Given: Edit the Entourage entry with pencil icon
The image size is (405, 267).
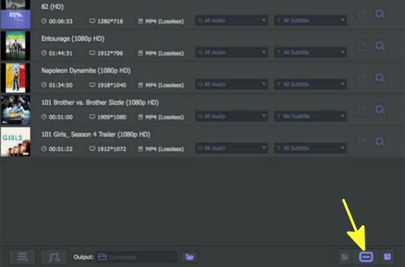Looking at the screenshot, I should point(362,47).
